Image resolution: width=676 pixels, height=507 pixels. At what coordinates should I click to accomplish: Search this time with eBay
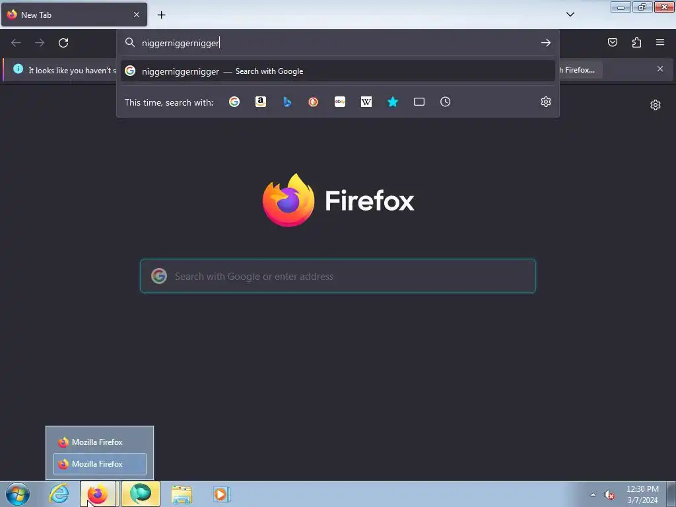(x=340, y=102)
